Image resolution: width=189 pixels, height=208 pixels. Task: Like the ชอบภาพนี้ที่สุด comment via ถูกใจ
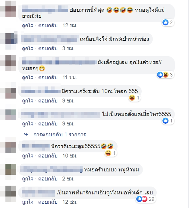pyautogui.click(x=28, y=25)
